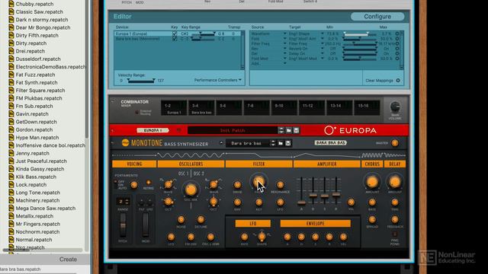Click the filter Env amount knob
The height and width of the screenshot is (274, 488).
237,202
